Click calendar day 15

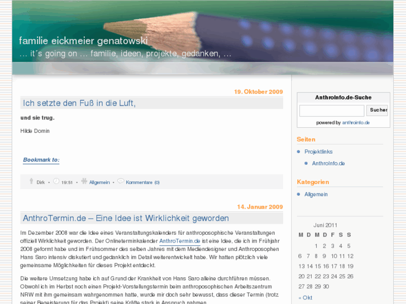coord(318,266)
